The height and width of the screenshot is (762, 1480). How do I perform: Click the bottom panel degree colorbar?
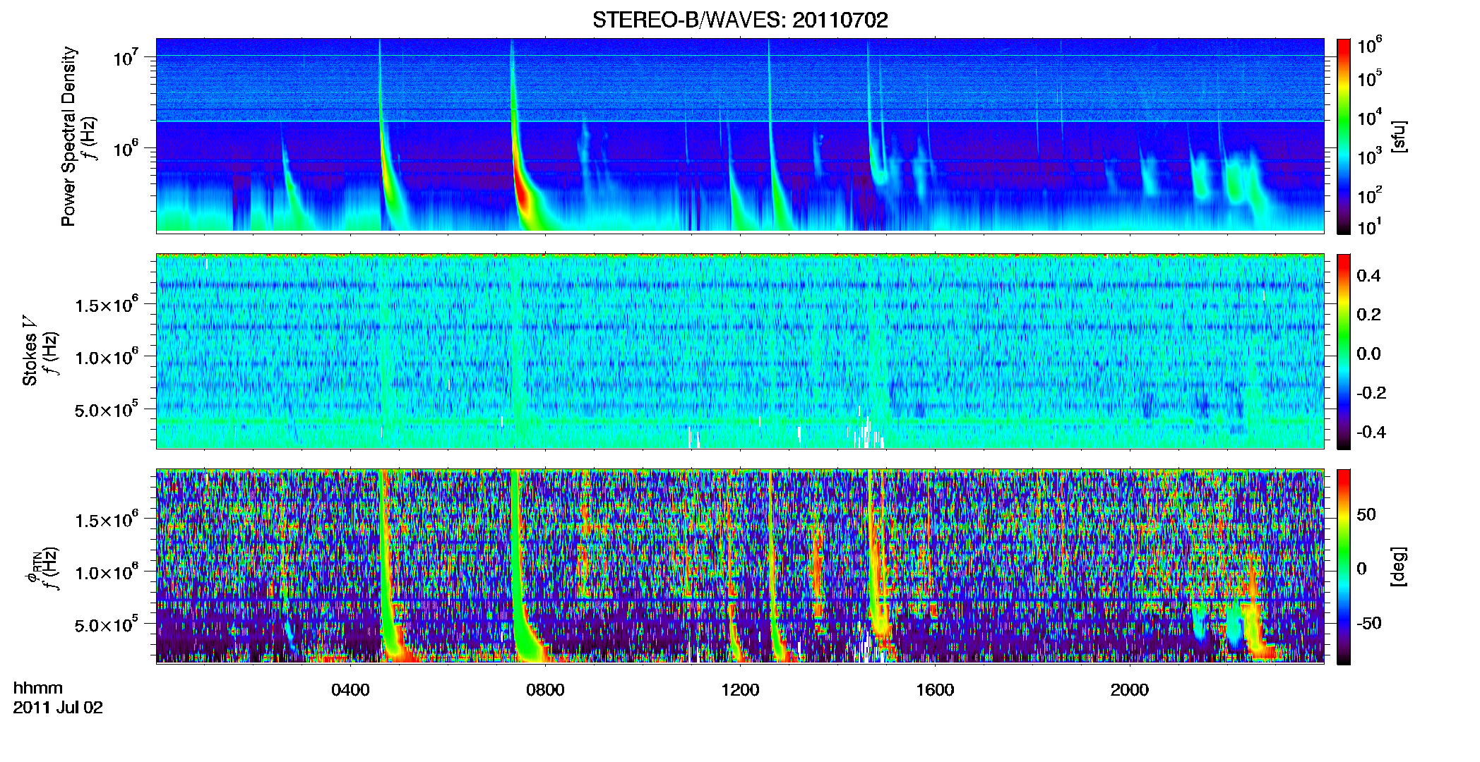tap(1344, 567)
